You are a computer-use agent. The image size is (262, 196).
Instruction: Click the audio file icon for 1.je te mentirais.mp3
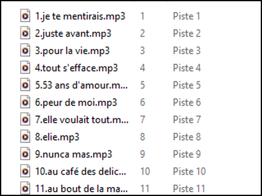tap(25, 16)
